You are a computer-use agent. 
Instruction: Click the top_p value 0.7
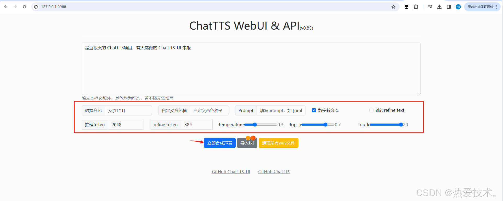click(338, 125)
